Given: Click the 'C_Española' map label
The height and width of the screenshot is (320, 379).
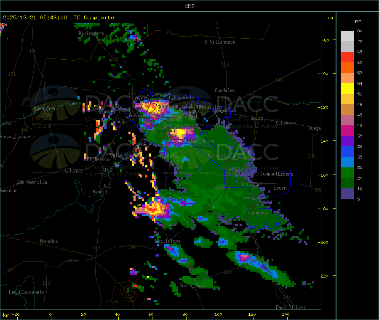Looking at the screenshot, I should [x=181, y=98].
